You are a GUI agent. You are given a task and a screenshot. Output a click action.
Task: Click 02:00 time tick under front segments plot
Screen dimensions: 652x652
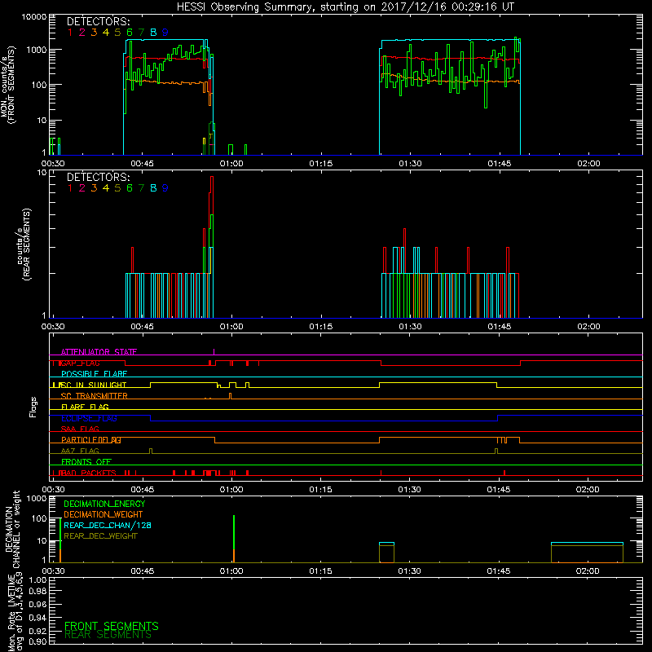588,164
